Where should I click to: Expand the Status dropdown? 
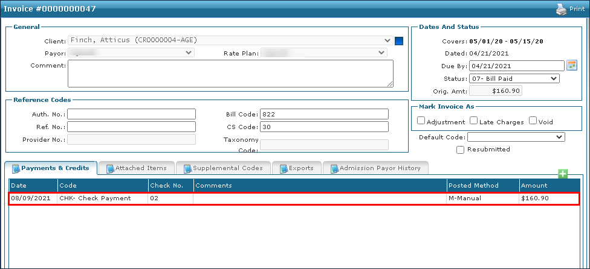click(x=514, y=78)
